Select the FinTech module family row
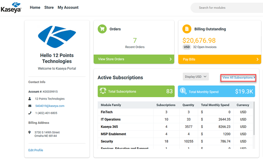This screenshot has height=159, width=263. 175,112
